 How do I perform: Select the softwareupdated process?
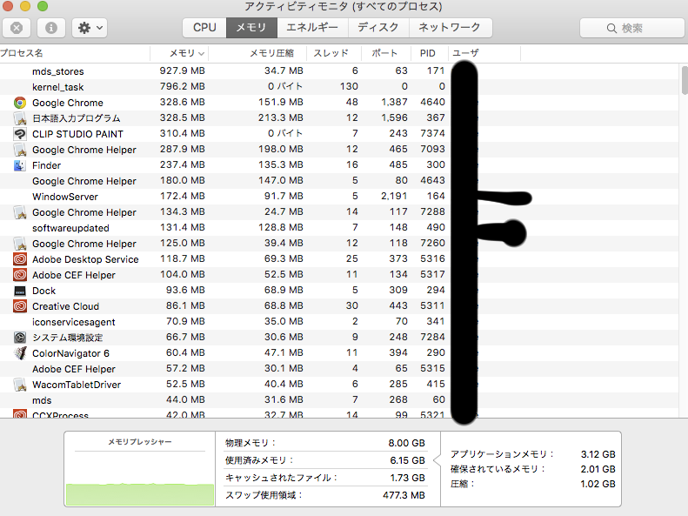pos(70,228)
